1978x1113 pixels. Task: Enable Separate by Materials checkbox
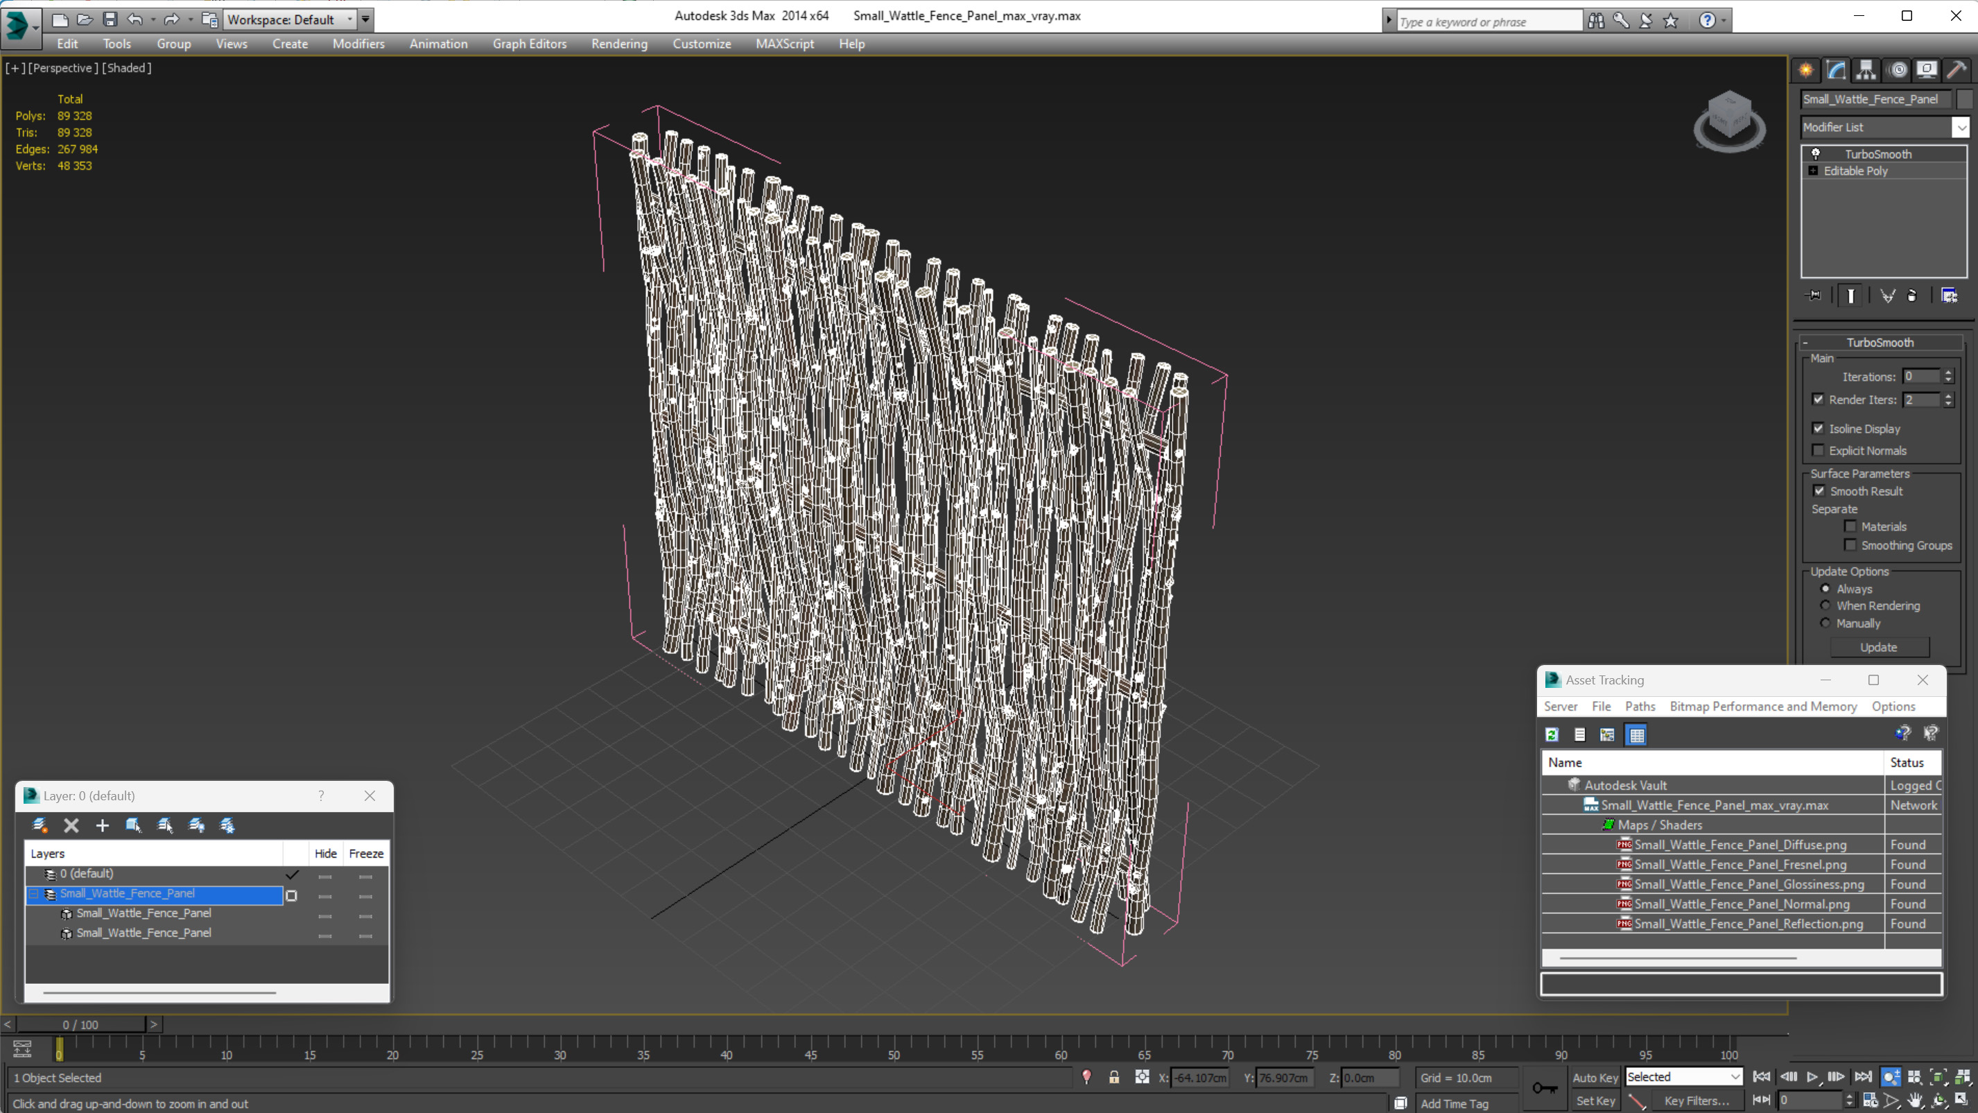point(1850,526)
